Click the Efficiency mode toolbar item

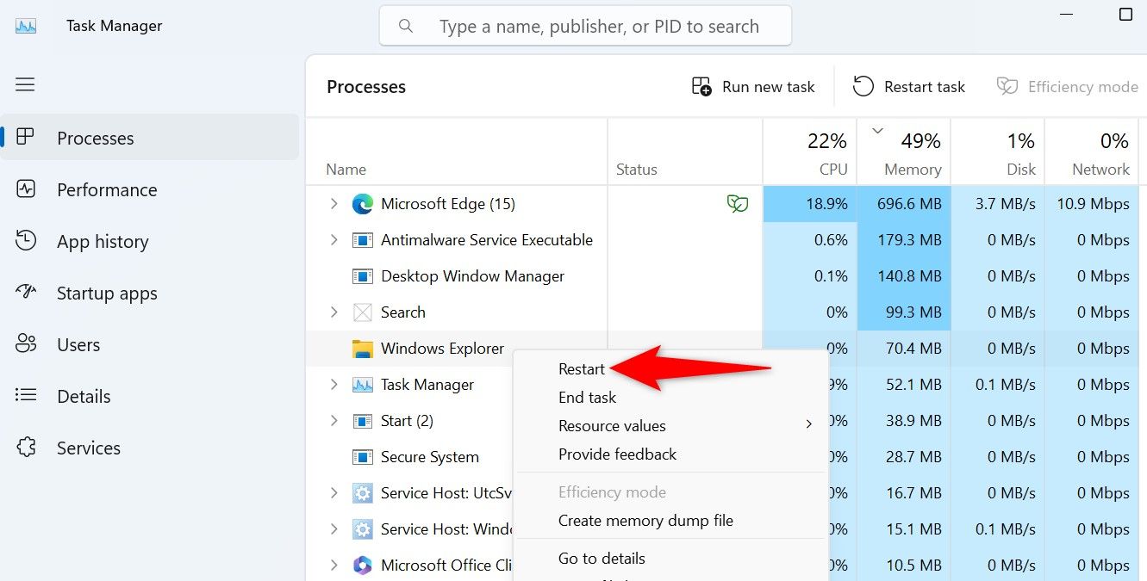[1067, 86]
